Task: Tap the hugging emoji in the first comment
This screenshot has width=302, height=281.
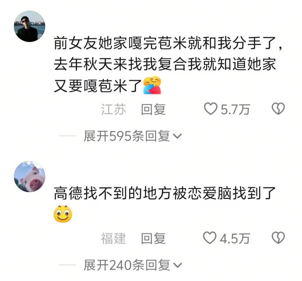Action: (152, 85)
